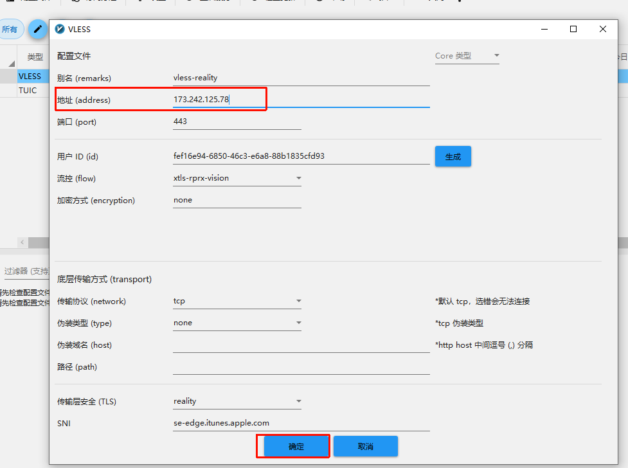
Task: Select the 所有 group tab
Action: coord(10,30)
